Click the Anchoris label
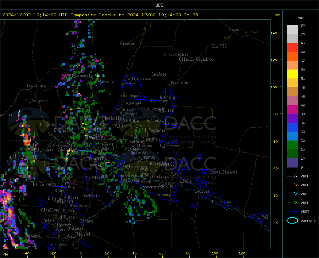The width and height of the screenshot is (319, 258). tap(91, 196)
